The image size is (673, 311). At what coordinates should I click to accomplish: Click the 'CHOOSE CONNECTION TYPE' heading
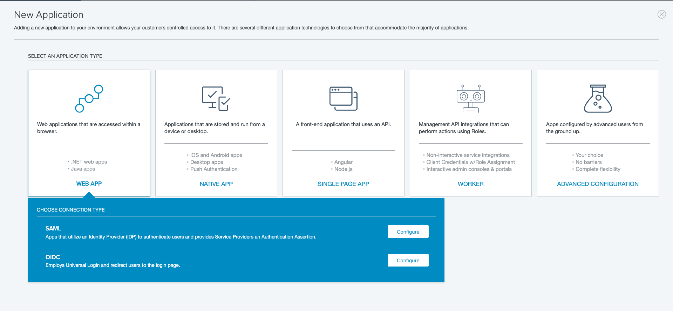point(71,210)
